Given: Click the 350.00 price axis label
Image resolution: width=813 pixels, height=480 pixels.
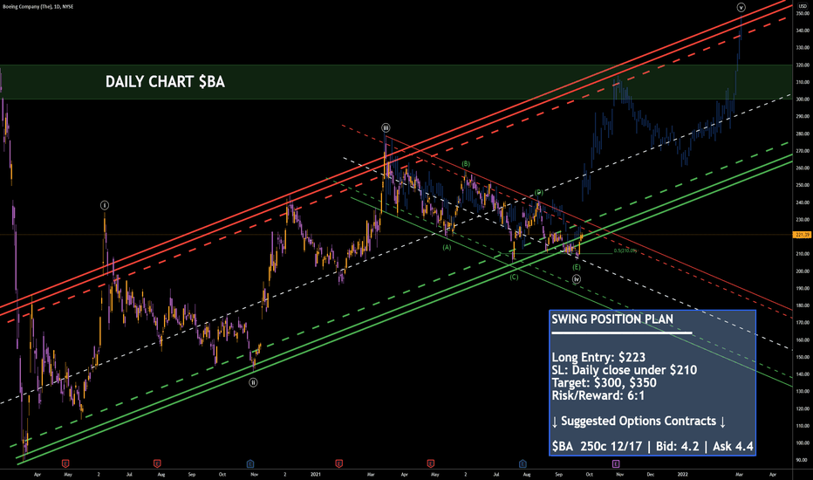Looking at the screenshot, I should [802, 13].
